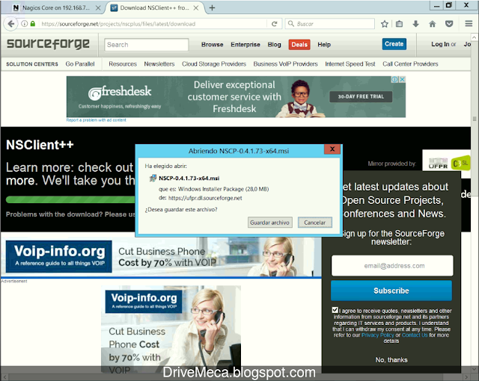
Task: Click the newsletter email address field
Action: (x=392, y=266)
